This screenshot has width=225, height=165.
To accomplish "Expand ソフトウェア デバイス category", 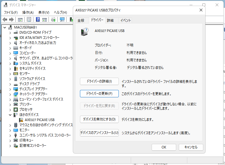I will 10,79.
